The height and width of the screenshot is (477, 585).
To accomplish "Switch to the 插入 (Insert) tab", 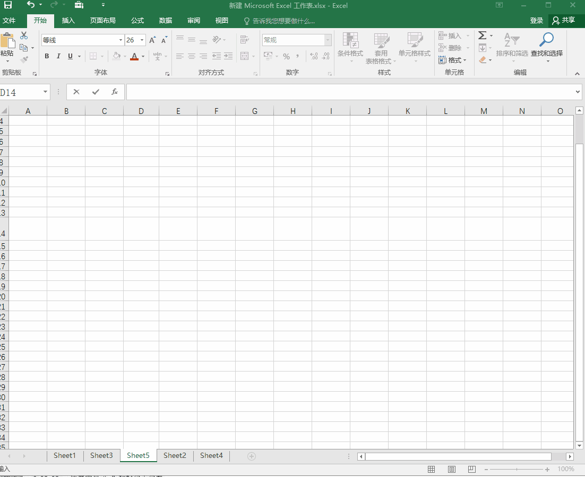I will 68,21.
